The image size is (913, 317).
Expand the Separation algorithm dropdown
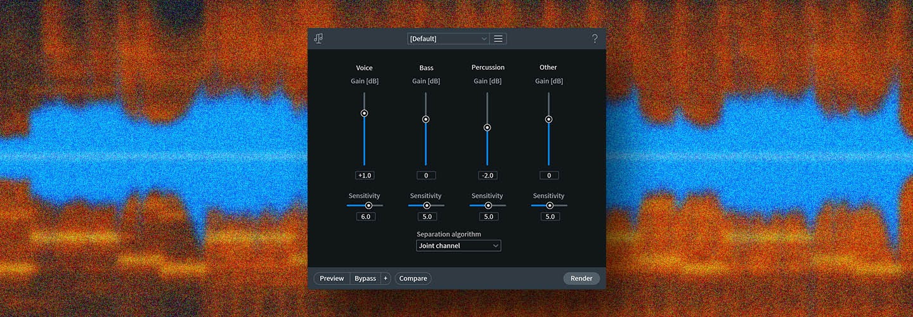pyautogui.click(x=458, y=245)
